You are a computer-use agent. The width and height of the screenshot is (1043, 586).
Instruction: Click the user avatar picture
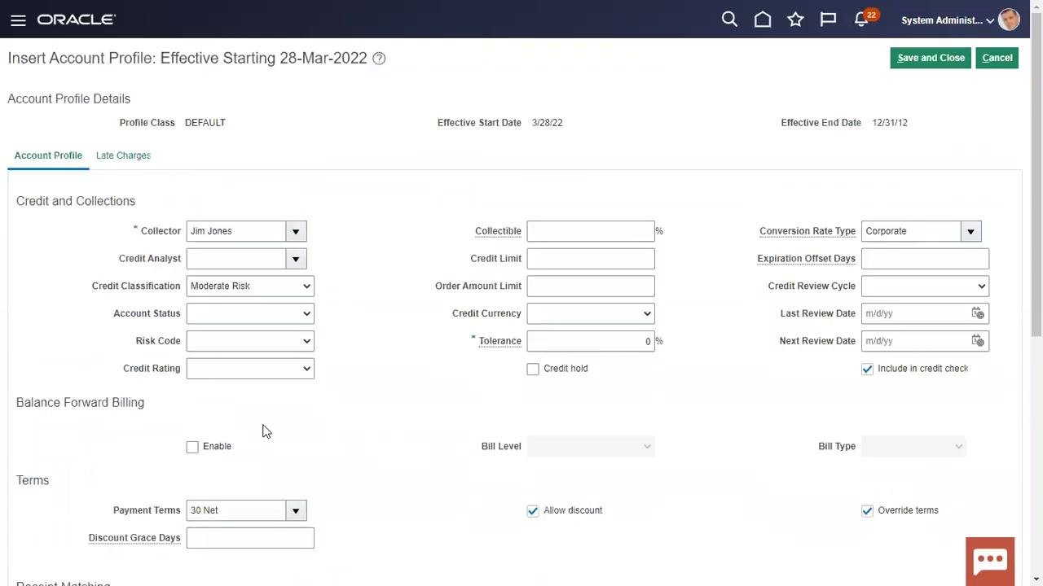[1009, 20]
